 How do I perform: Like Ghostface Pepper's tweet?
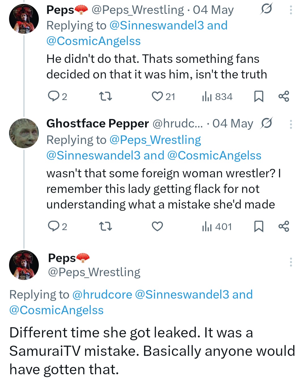(x=157, y=226)
